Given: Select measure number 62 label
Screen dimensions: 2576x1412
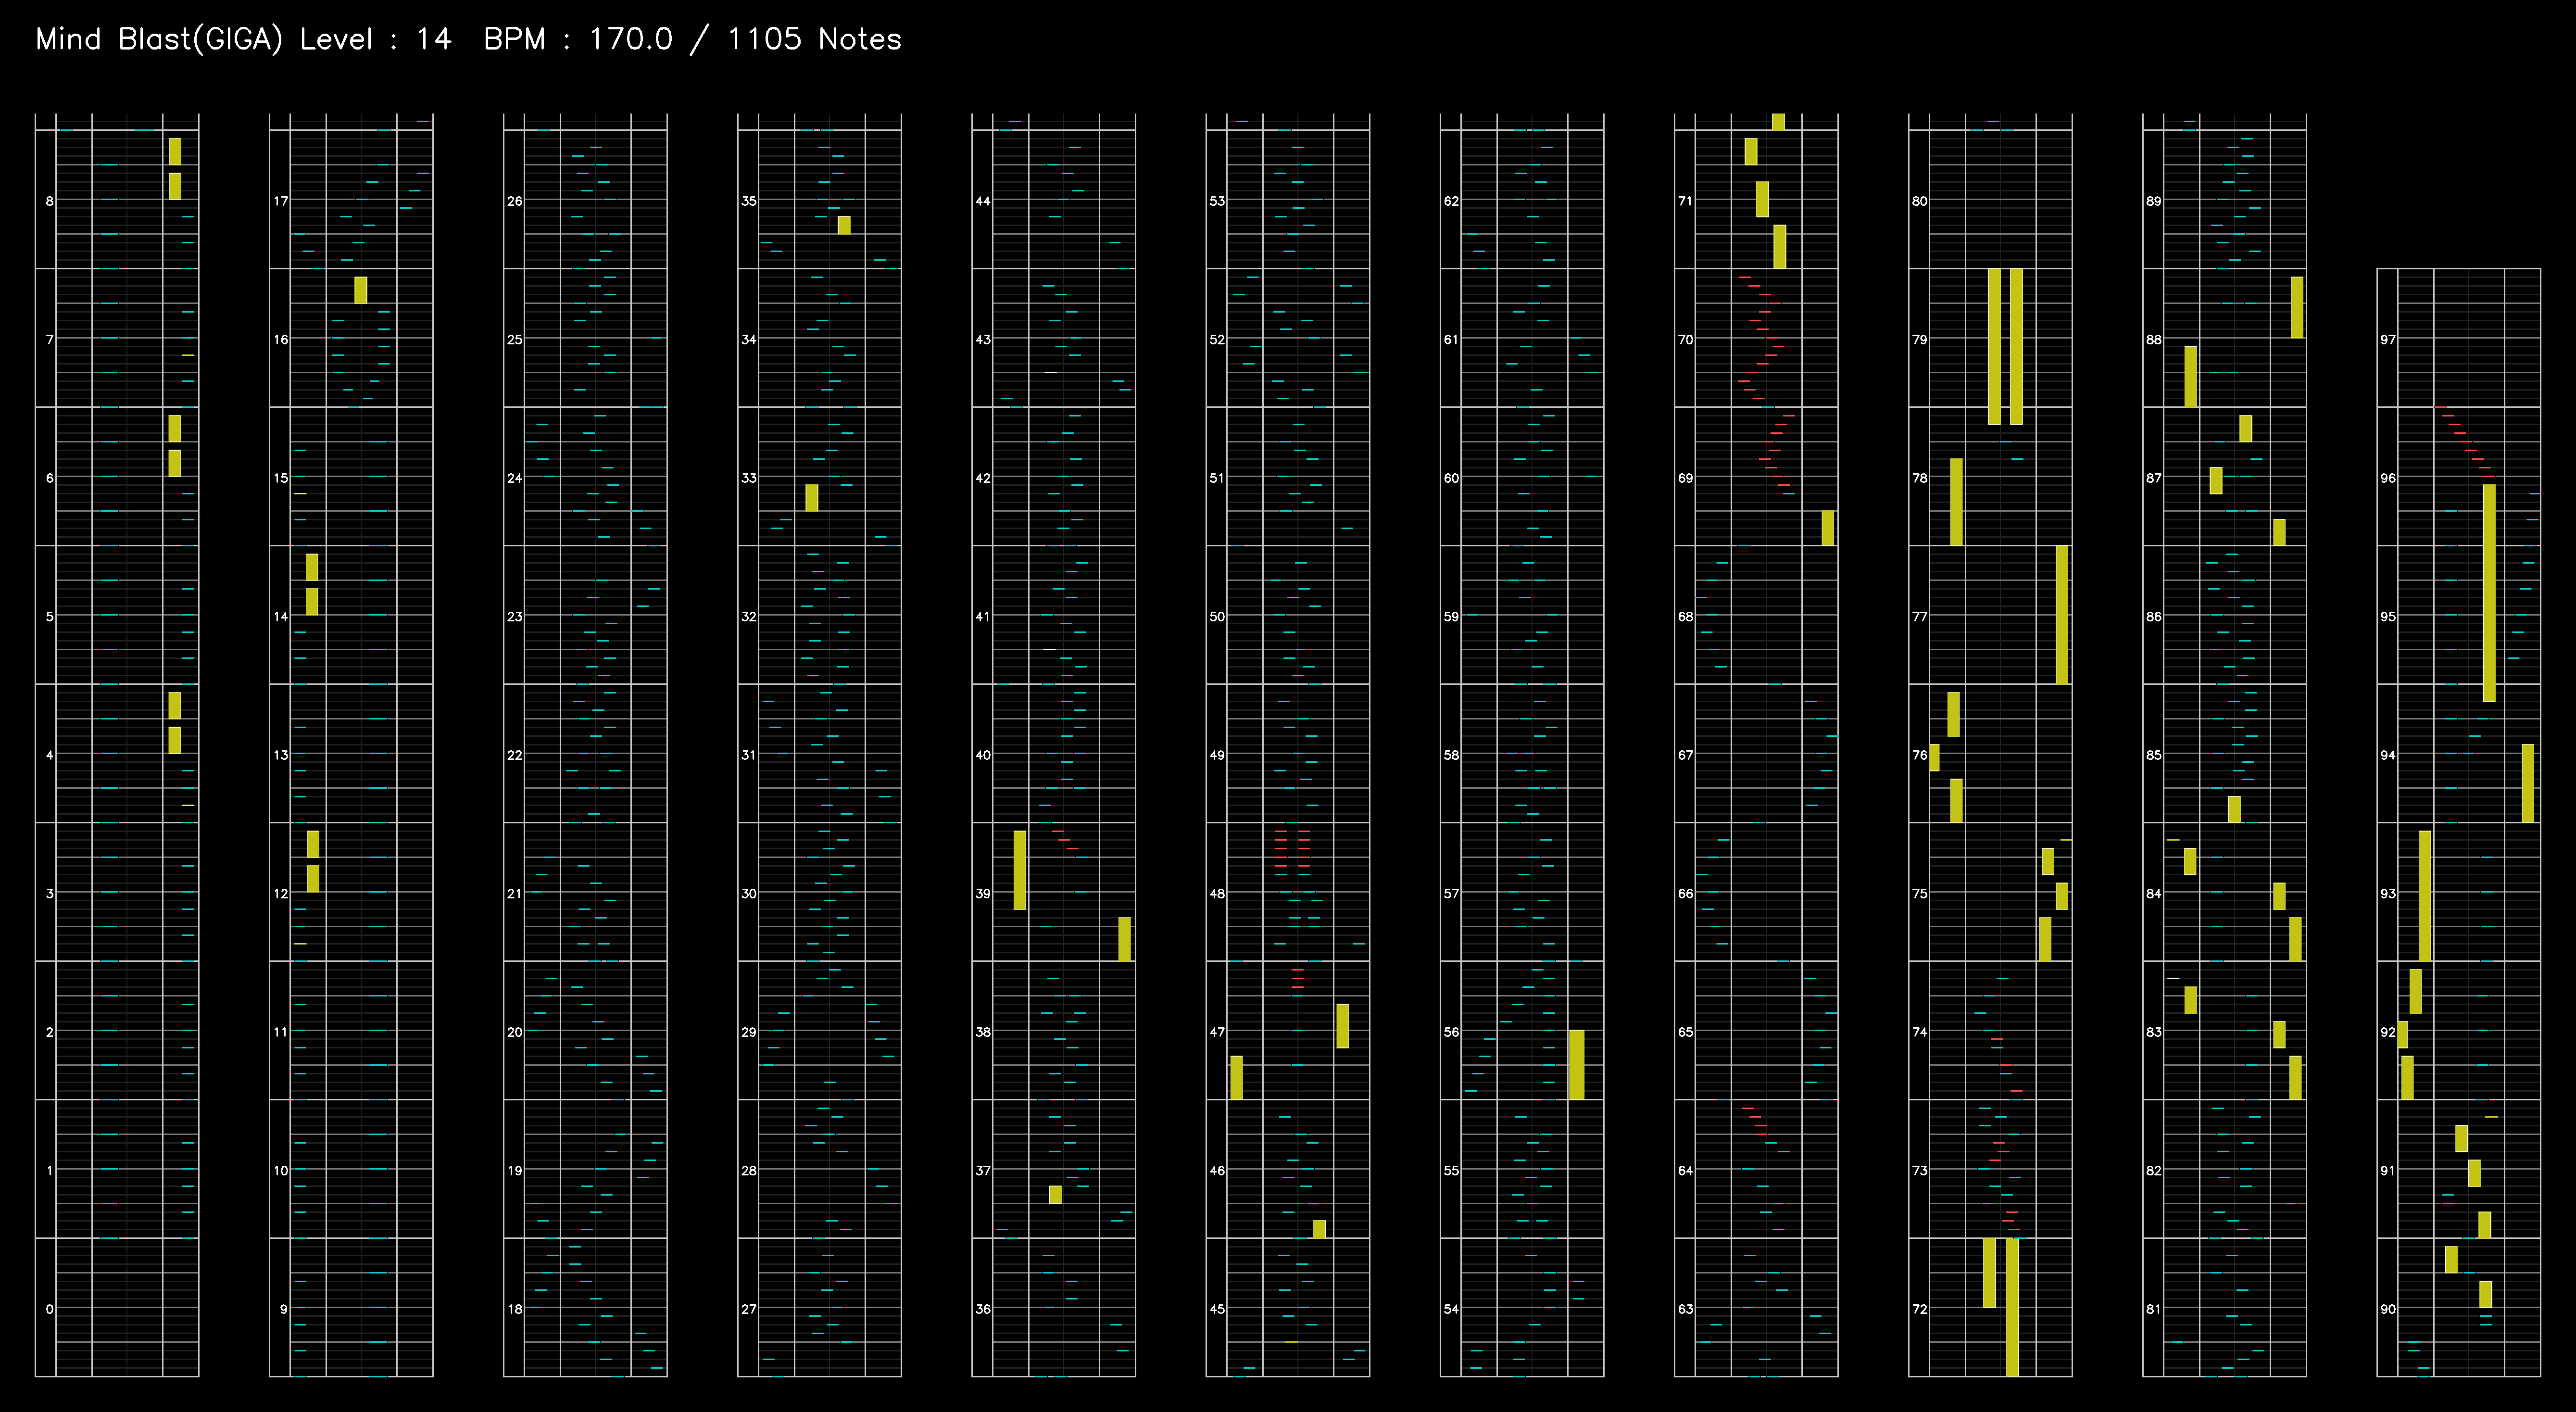Looking at the screenshot, I should tap(1451, 201).
